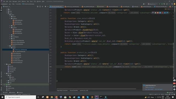Open Chrome from the taskbar

coord(70,97)
